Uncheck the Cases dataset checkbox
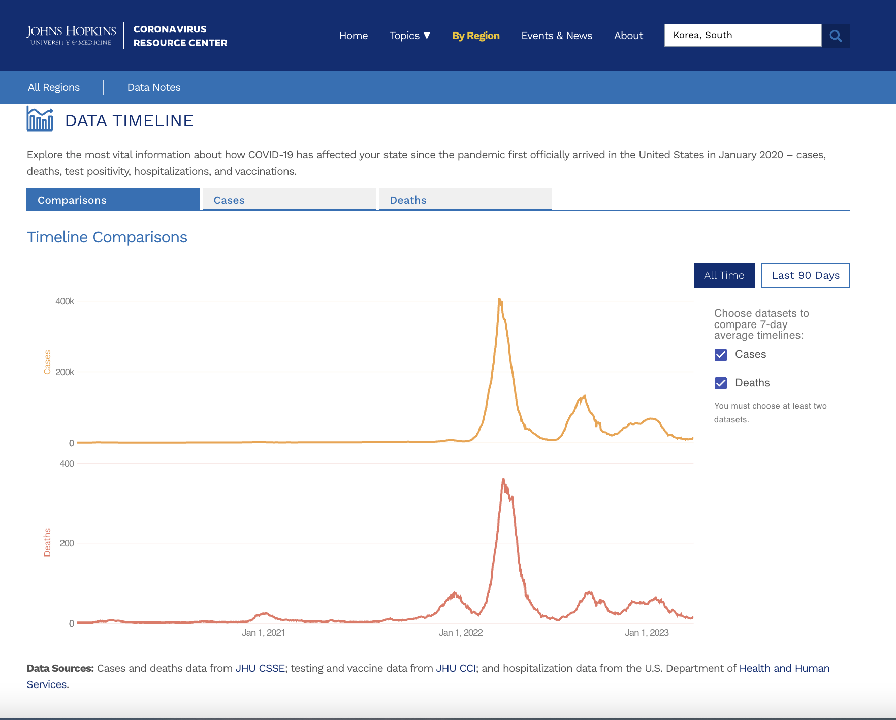The height and width of the screenshot is (720, 896). pos(721,355)
